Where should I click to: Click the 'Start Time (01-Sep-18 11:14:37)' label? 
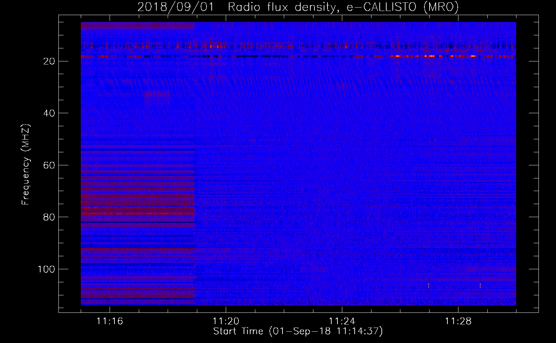298,331
